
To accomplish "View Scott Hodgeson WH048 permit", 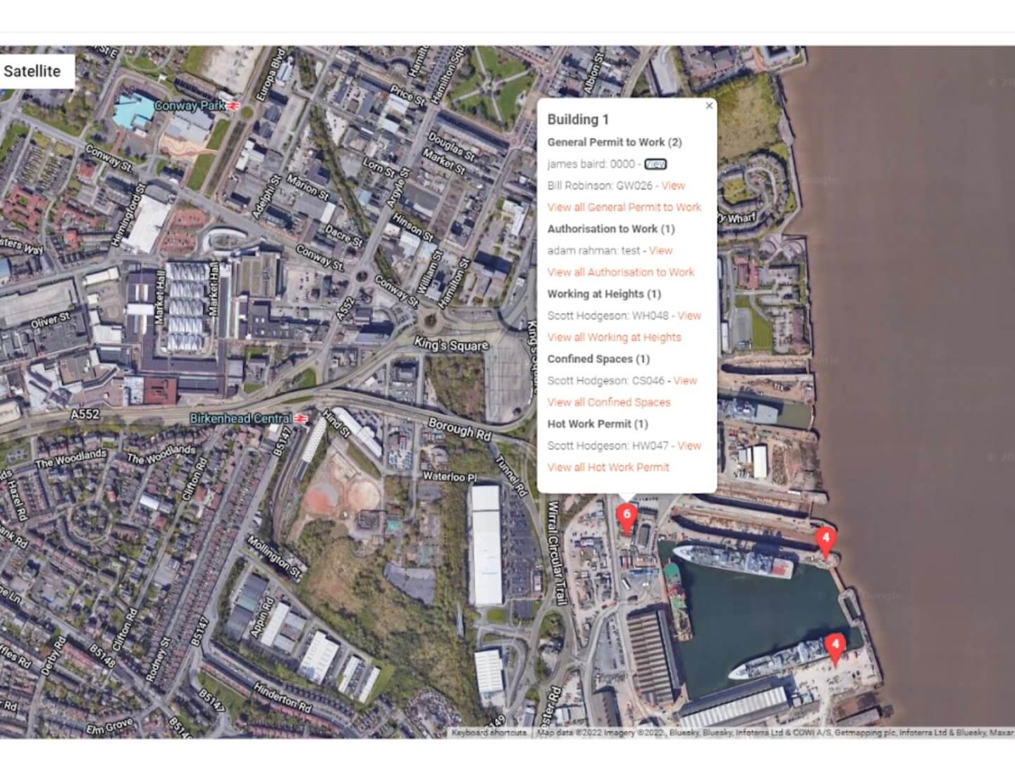I will (689, 316).
